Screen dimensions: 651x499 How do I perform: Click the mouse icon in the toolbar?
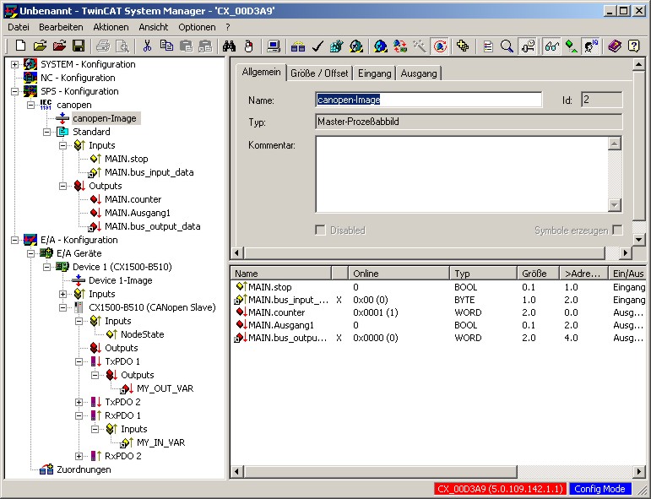point(249,46)
